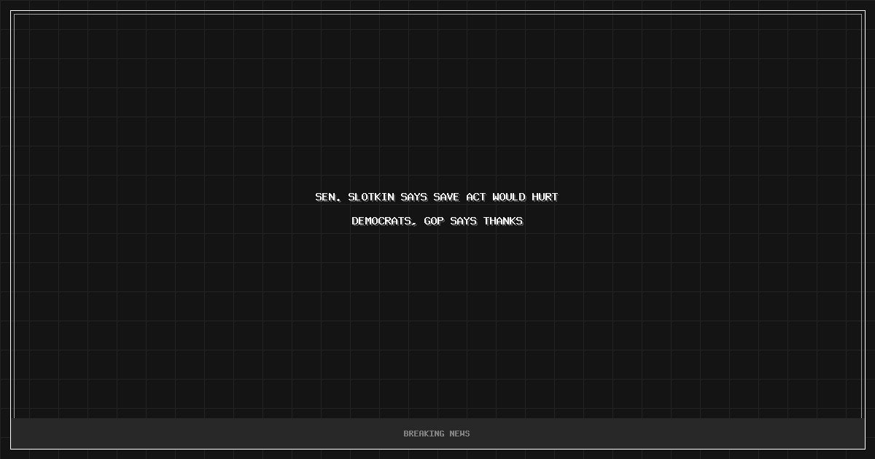
Task: Select the phrase SAVE ACT in the headline
Action: coord(459,197)
